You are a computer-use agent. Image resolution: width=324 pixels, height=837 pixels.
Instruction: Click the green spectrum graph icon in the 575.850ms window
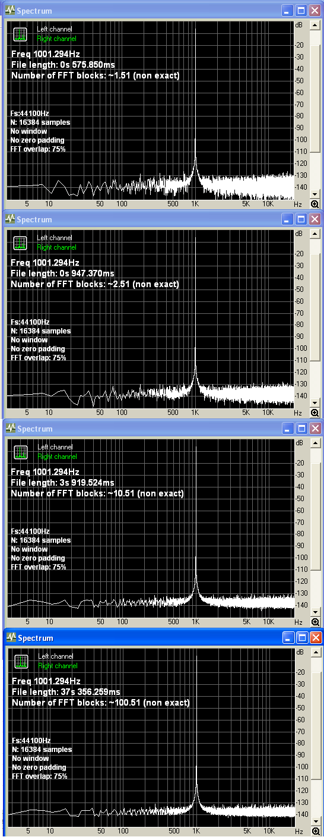pyautogui.click(x=20, y=34)
